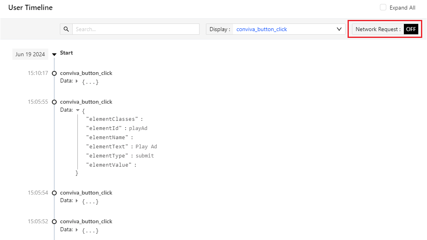Click the 15:05:52 timeline event circle
The height and width of the screenshot is (240, 427).
54,222
